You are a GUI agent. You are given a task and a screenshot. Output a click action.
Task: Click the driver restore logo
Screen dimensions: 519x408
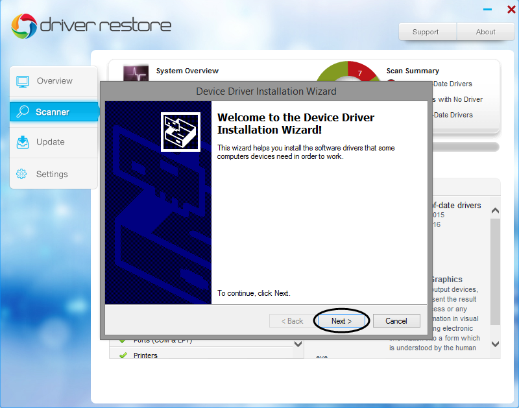pos(91,26)
